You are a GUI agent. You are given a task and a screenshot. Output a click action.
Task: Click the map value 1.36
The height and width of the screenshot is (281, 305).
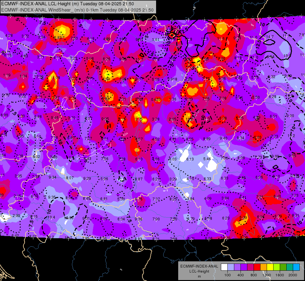point(173,99)
